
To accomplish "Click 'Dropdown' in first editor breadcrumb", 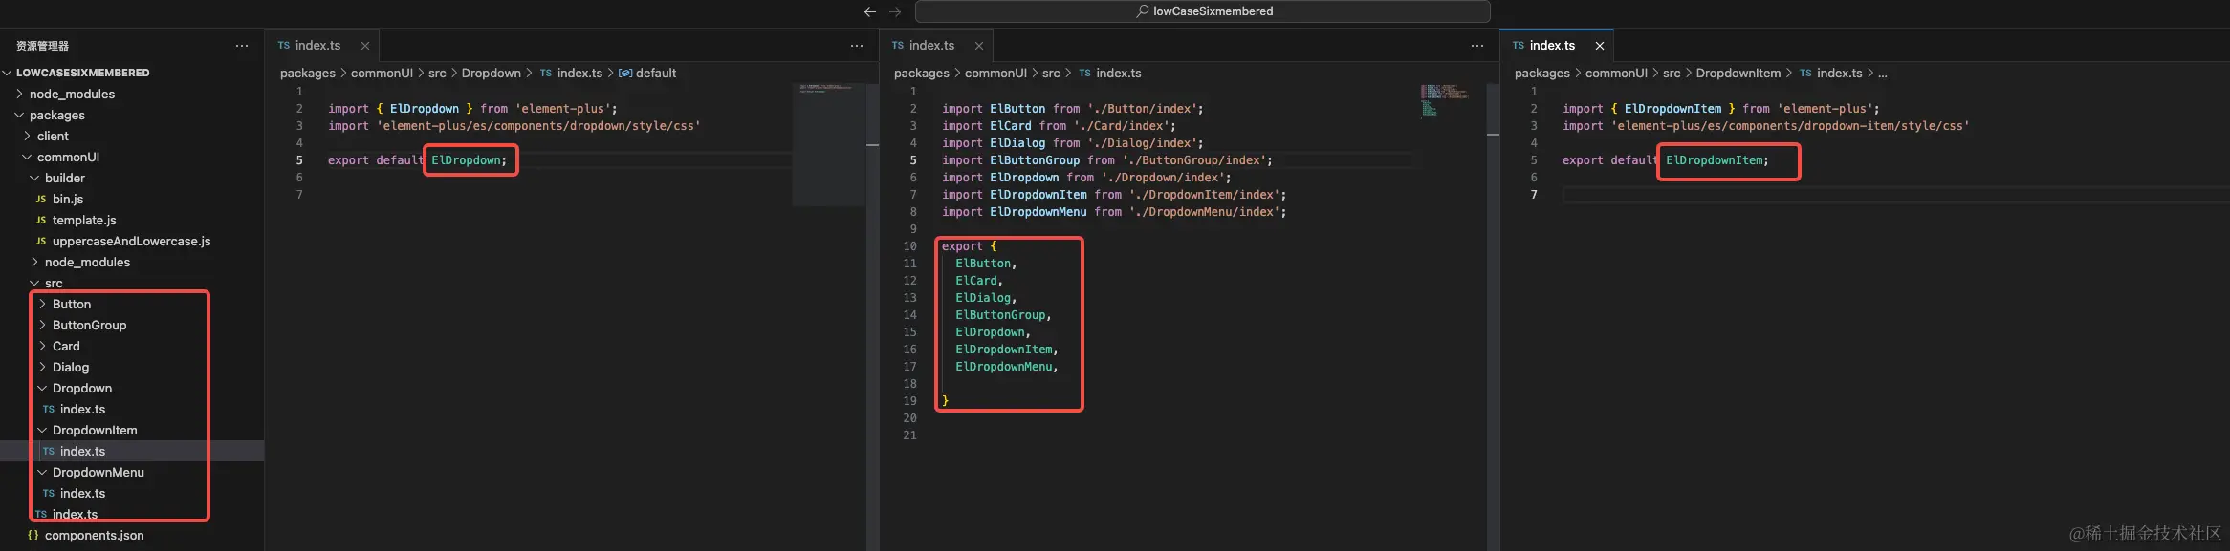I will (x=491, y=73).
